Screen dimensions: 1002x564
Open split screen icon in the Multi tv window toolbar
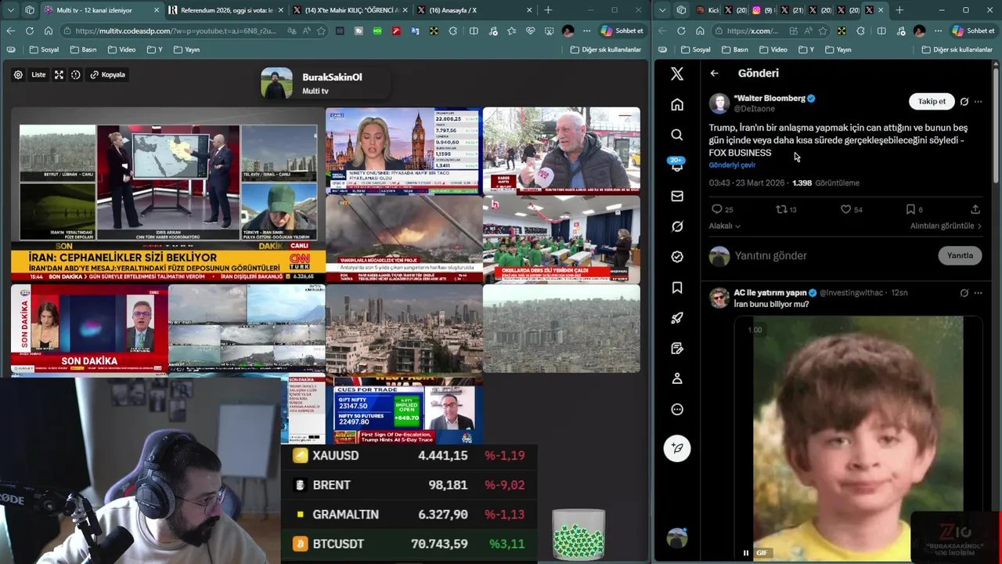coord(474,31)
